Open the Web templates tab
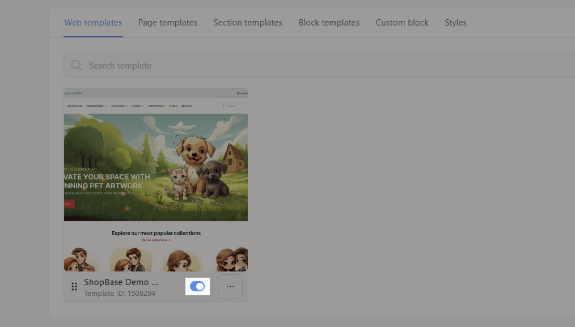575x327 pixels. pyautogui.click(x=93, y=23)
